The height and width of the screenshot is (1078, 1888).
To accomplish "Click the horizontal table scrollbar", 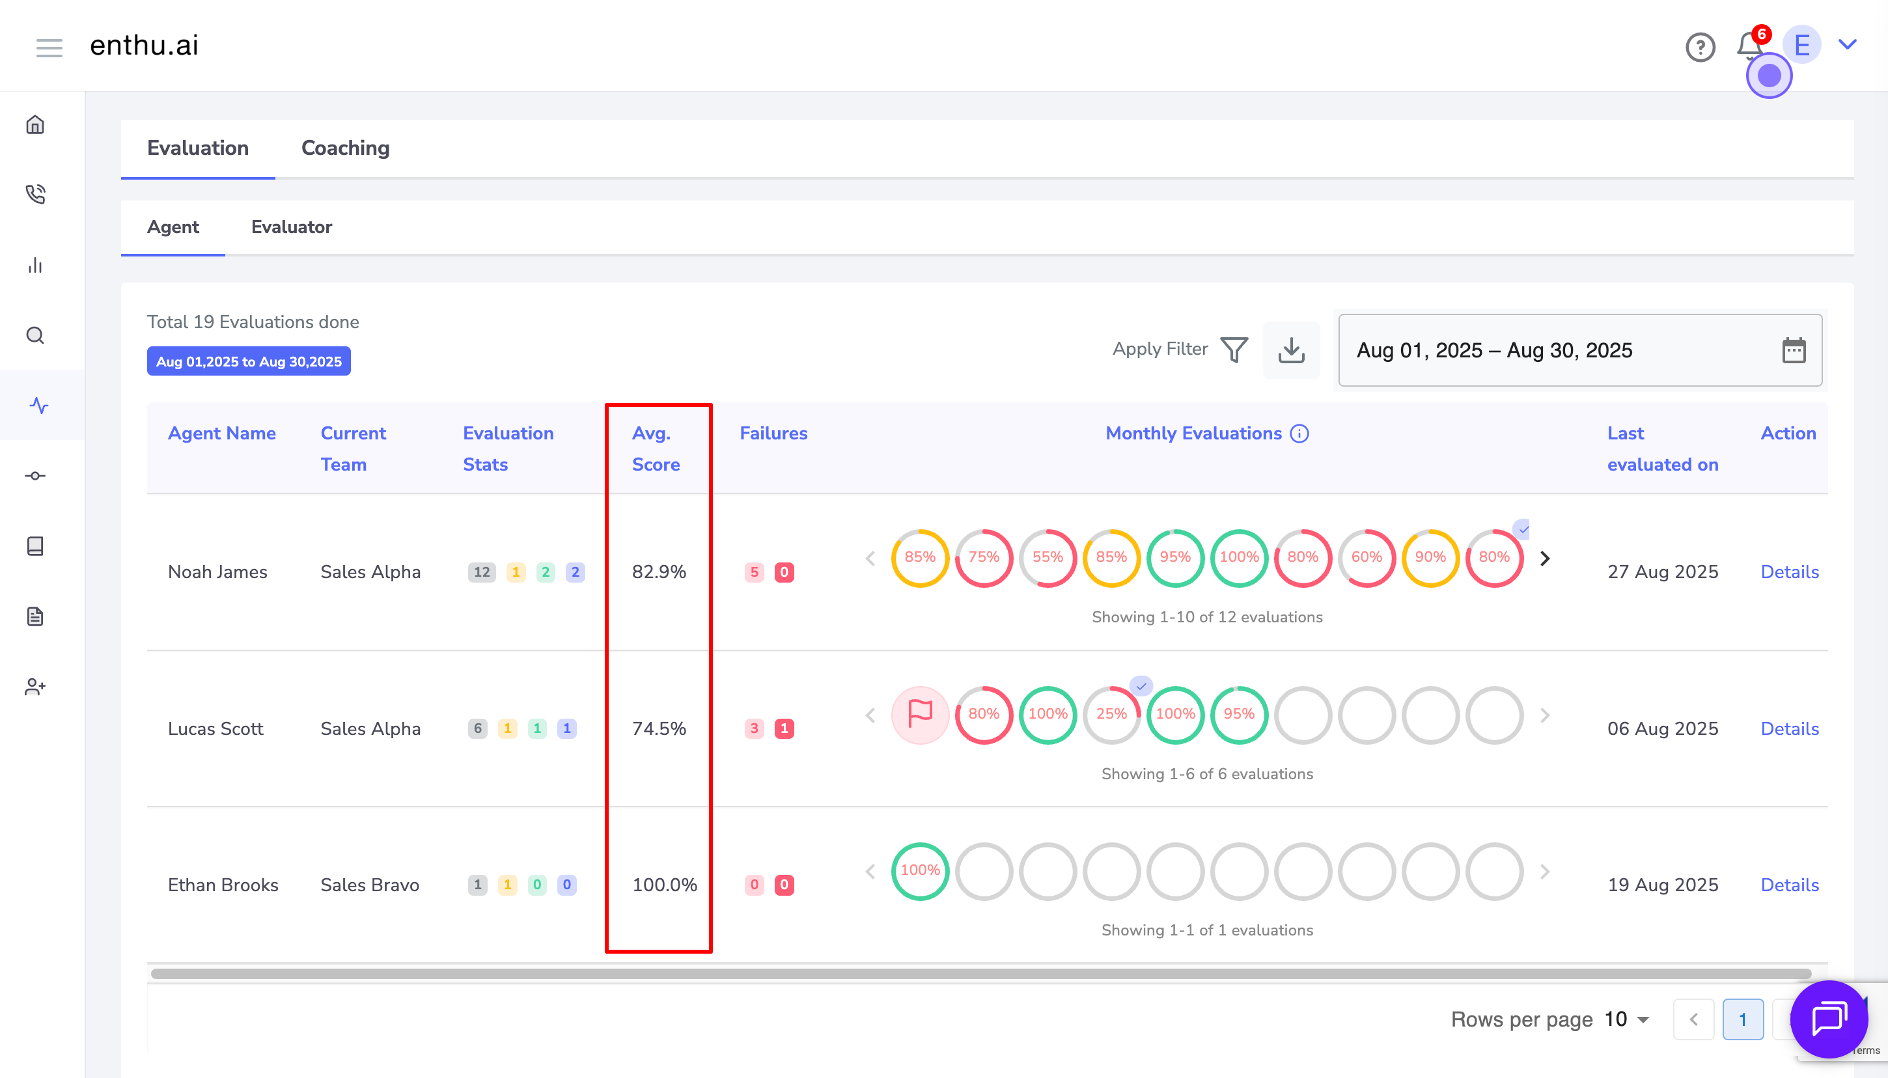I will click(x=981, y=974).
